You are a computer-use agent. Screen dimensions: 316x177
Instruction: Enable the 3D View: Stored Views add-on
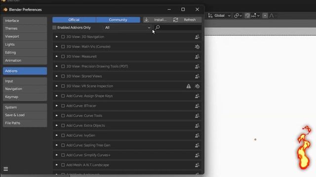tap(63, 76)
